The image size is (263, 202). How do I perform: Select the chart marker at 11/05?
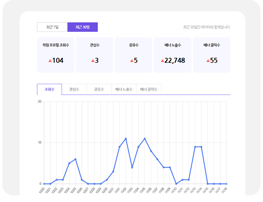click(145, 138)
